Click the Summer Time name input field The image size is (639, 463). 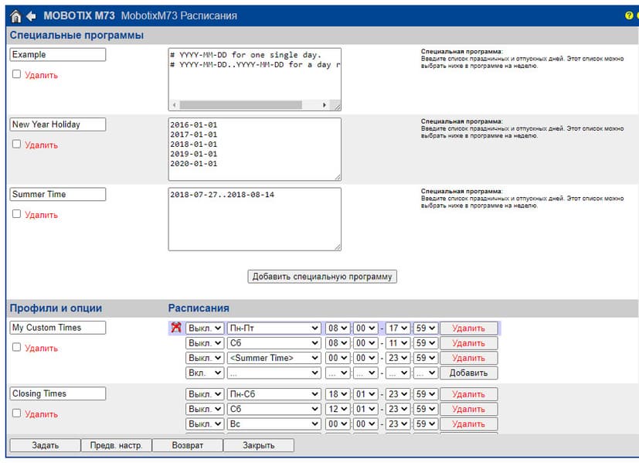[57, 194]
